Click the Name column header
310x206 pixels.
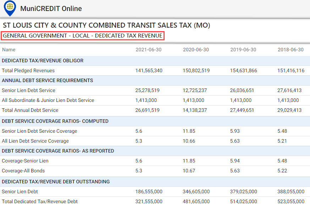9,50
